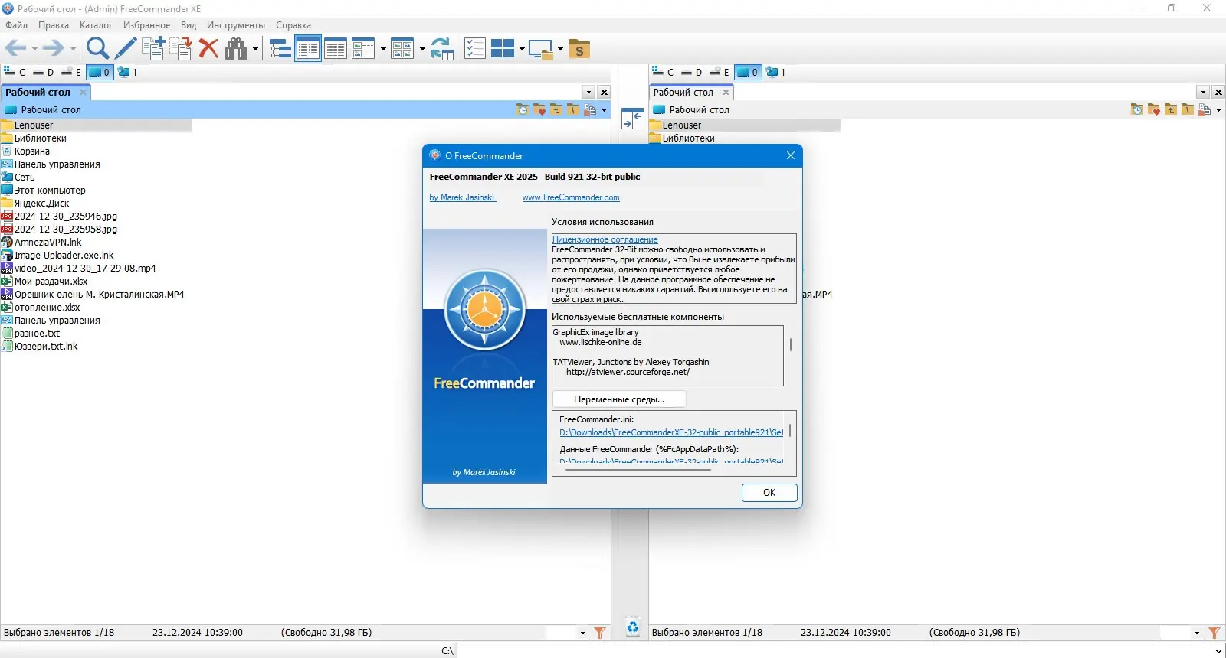Open left panel tab list dropdown
The image size is (1226, 658).
588,92
